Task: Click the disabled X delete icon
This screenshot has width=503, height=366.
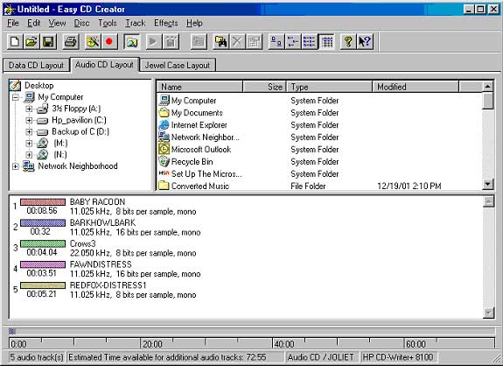Action: [237, 42]
